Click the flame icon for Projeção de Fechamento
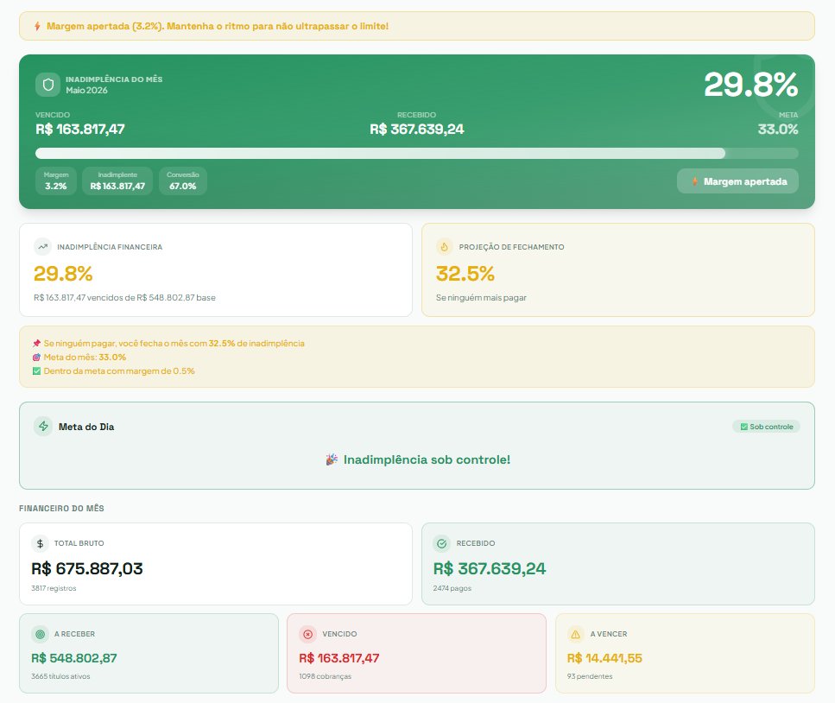The width and height of the screenshot is (835, 703). [444, 247]
